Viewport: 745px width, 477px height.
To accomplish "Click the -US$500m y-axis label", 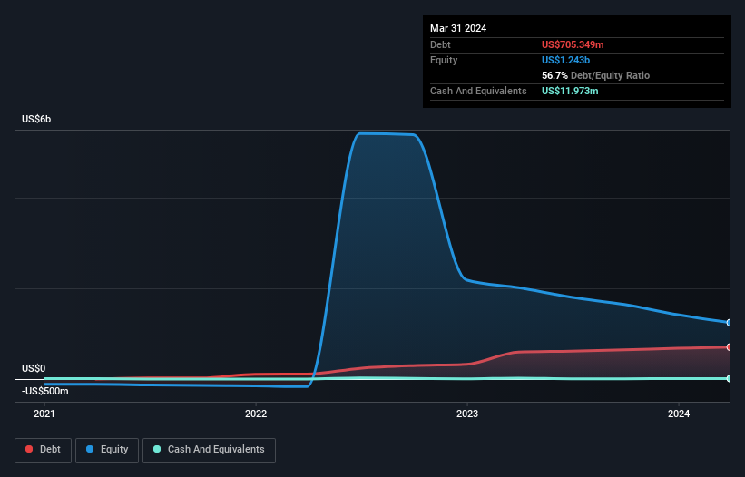I will point(45,391).
